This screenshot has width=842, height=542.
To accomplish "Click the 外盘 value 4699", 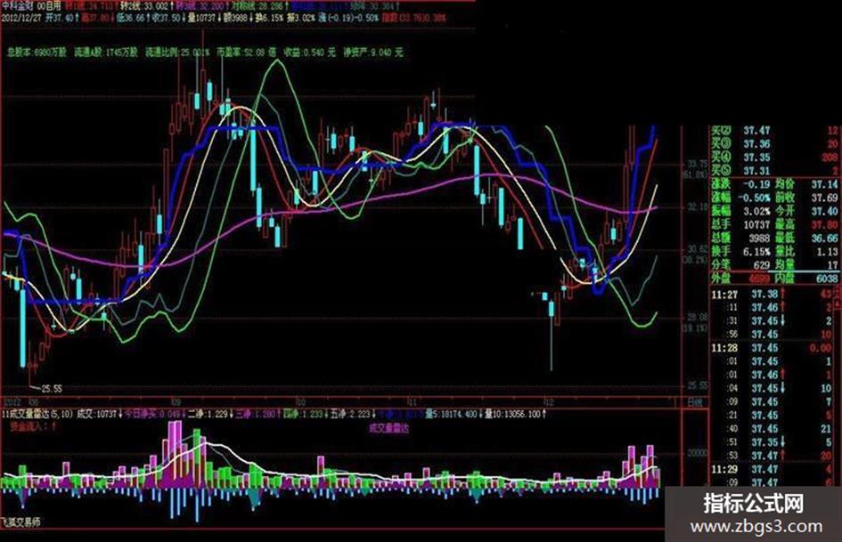I will 759,278.
